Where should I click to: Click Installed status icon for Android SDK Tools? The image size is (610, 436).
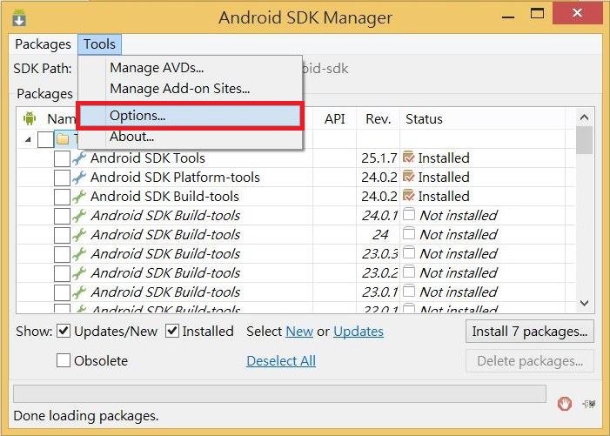[409, 158]
